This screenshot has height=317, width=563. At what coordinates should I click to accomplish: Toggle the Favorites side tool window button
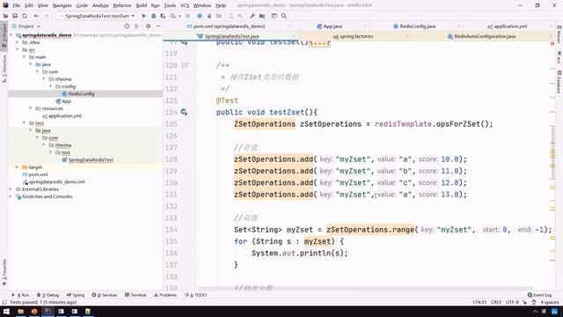click(x=4, y=272)
